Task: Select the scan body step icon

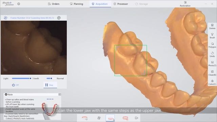Action: 99,118
